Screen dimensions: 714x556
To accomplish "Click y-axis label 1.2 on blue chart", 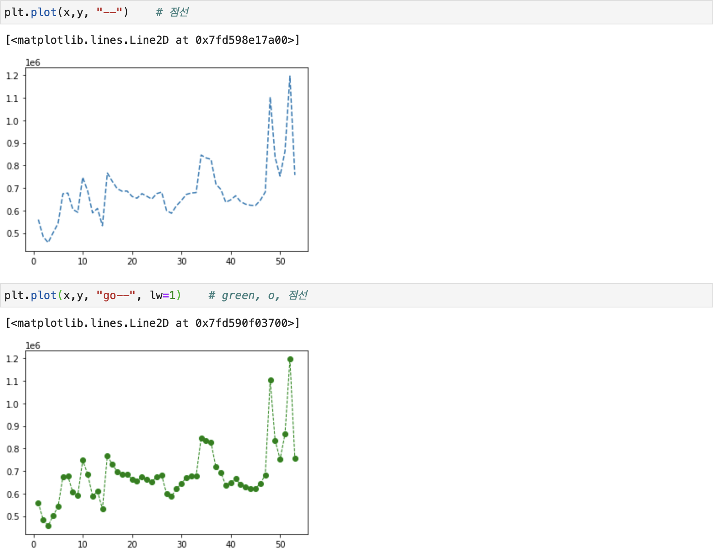I will (x=13, y=76).
